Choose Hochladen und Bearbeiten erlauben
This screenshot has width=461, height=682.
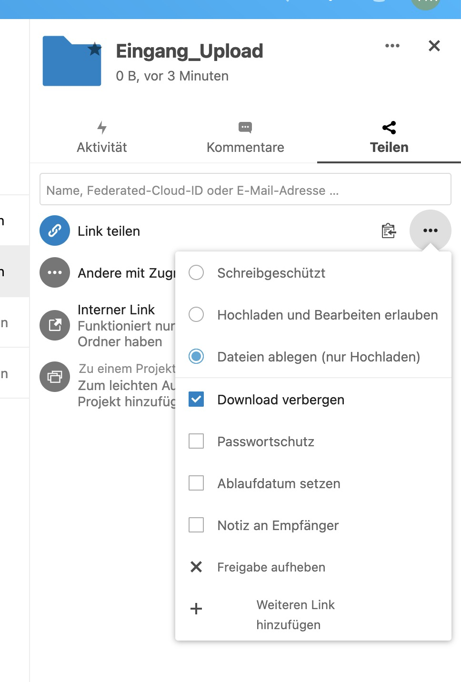click(x=196, y=315)
